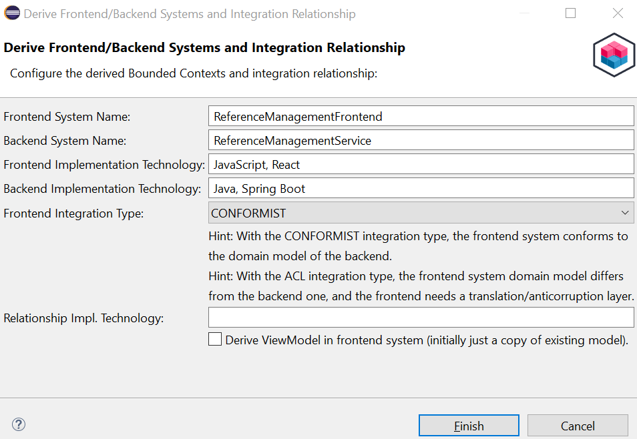The height and width of the screenshot is (439, 637).
Task: Close the dialog with the X button
Action: 618,13
